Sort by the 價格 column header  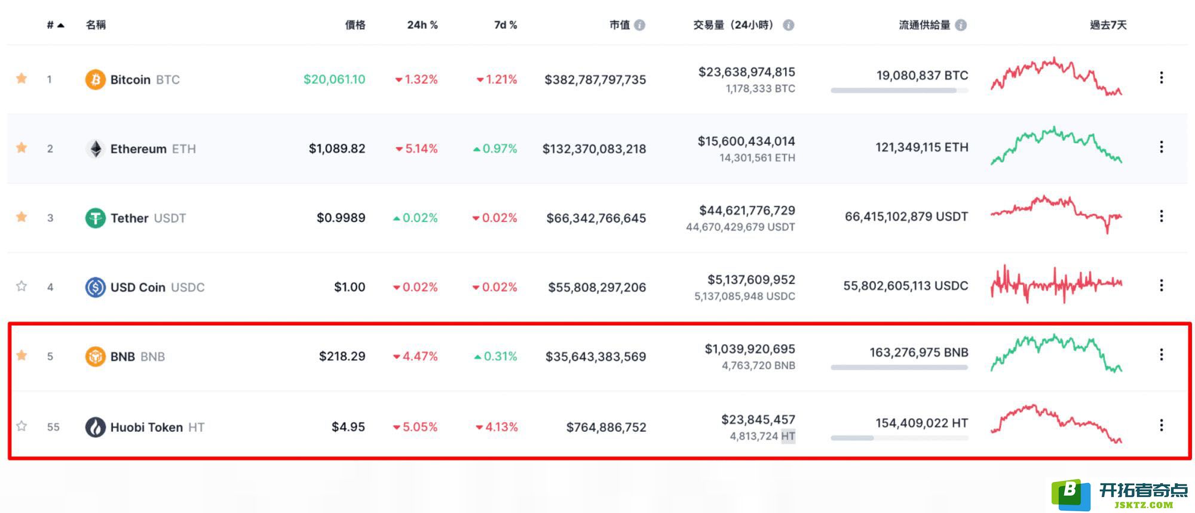(x=355, y=25)
